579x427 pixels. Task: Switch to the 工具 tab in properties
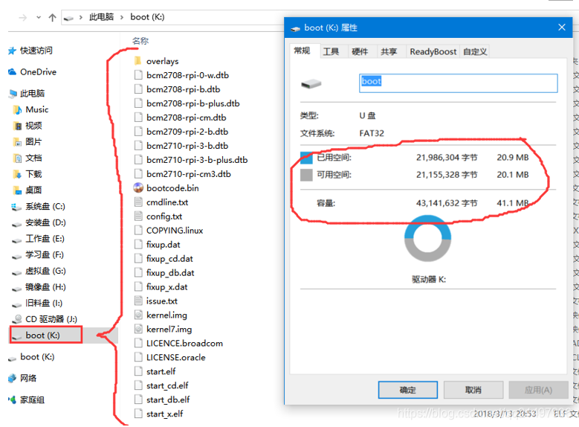pos(331,51)
